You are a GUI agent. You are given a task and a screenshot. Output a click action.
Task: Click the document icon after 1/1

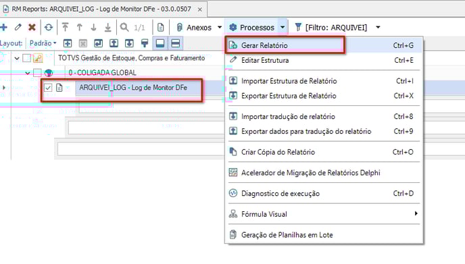[160, 28]
